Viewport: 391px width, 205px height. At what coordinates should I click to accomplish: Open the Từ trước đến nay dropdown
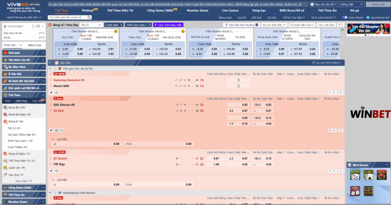coord(302,25)
